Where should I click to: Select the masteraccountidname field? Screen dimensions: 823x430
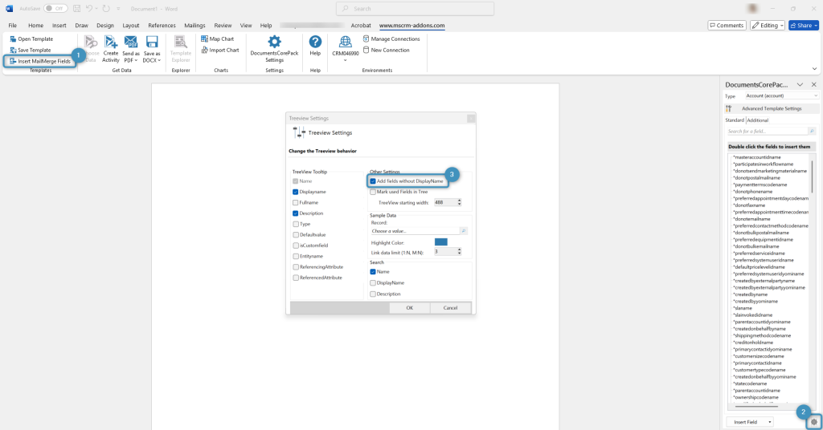tap(757, 157)
